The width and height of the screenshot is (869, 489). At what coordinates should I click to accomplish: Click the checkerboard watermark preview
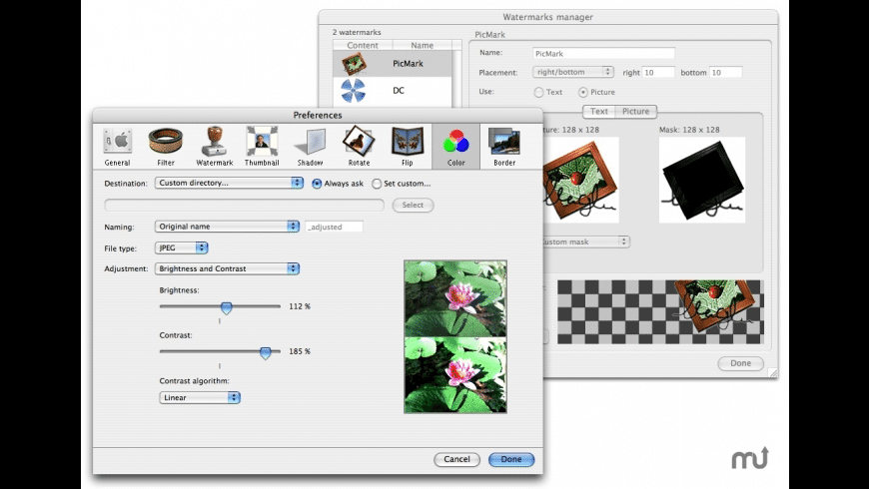(660, 311)
